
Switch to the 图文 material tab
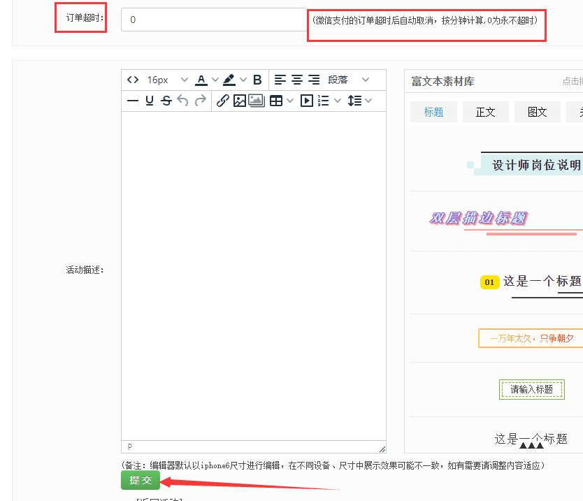pos(537,112)
